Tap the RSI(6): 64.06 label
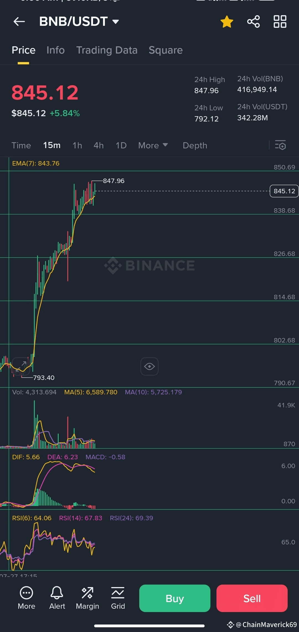This screenshot has width=299, height=632. point(32,518)
